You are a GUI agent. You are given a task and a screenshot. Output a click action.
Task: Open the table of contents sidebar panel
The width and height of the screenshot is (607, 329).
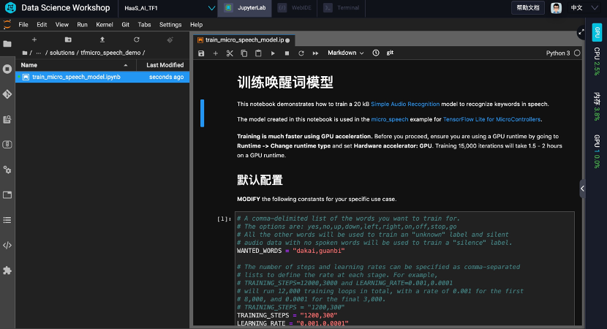7,219
